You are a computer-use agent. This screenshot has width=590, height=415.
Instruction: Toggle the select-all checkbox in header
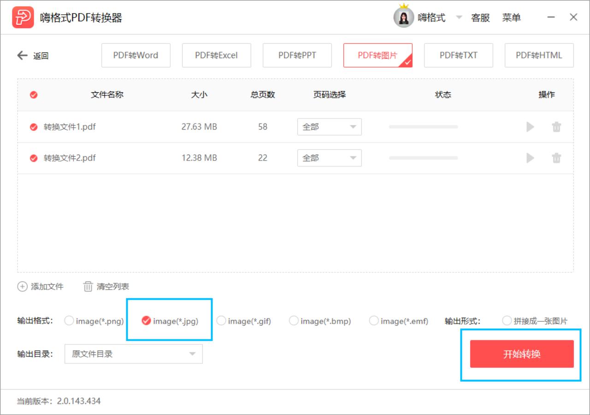34,95
